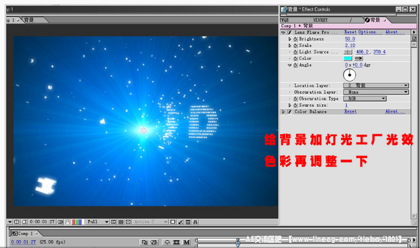Click the square icon right of Active Camera
420x248 pixels.
(x=173, y=222)
